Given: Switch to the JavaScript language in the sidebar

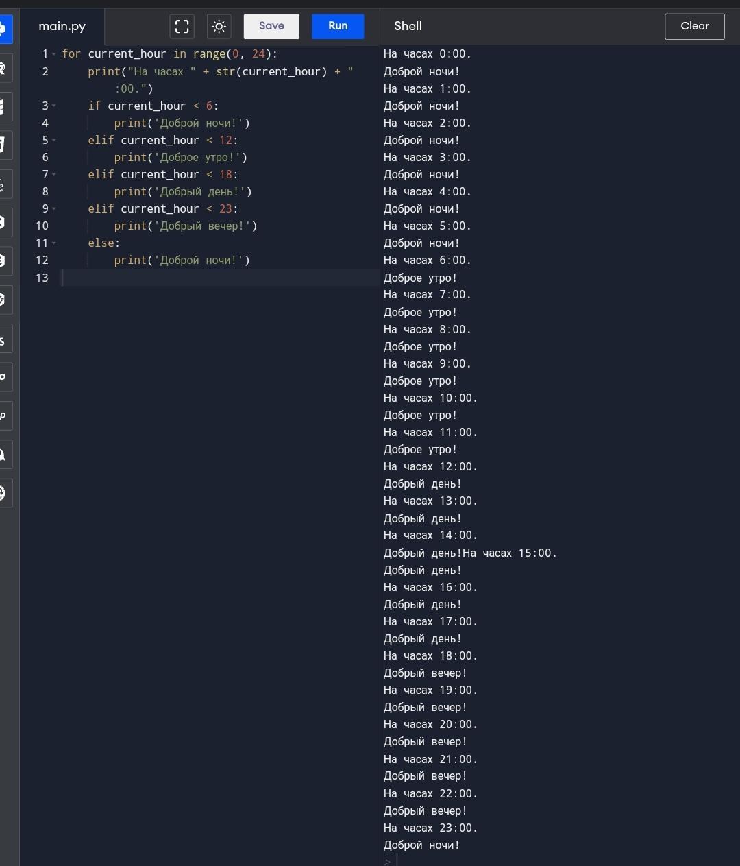Looking at the screenshot, I should 5,340.
